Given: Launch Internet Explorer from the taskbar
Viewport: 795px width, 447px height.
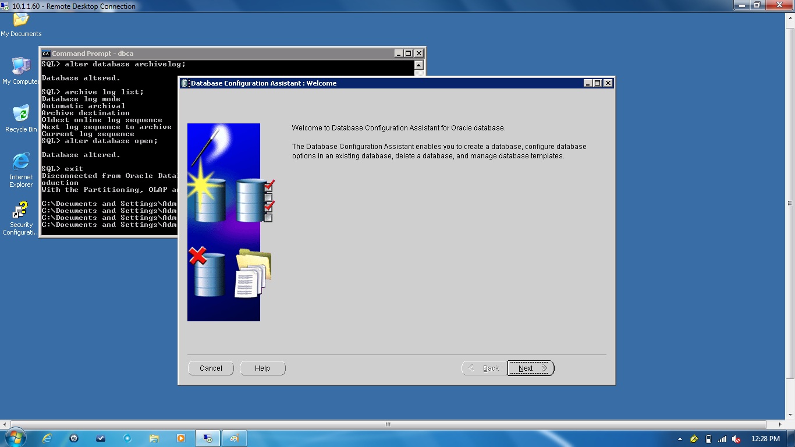Looking at the screenshot, I should [x=48, y=438].
